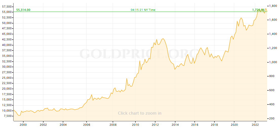Click the 7,500 left axis label
This screenshot has height=130, width=280.
(x=7, y=116)
